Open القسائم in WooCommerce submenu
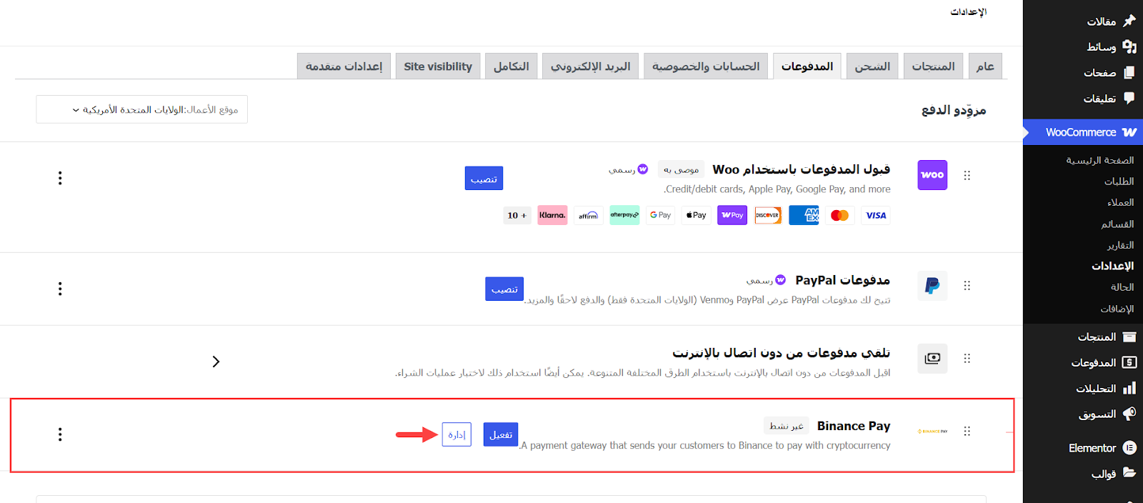 click(1117, 224)
